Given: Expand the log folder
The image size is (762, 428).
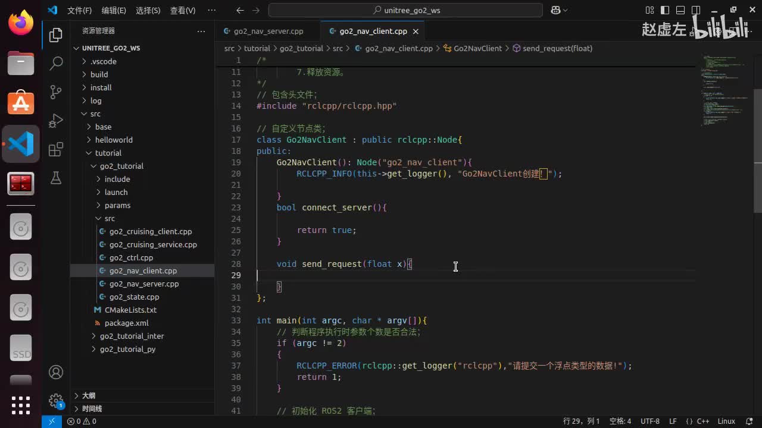Looking at the screenshot, I should pyautogui.click(x=142, y=100).
